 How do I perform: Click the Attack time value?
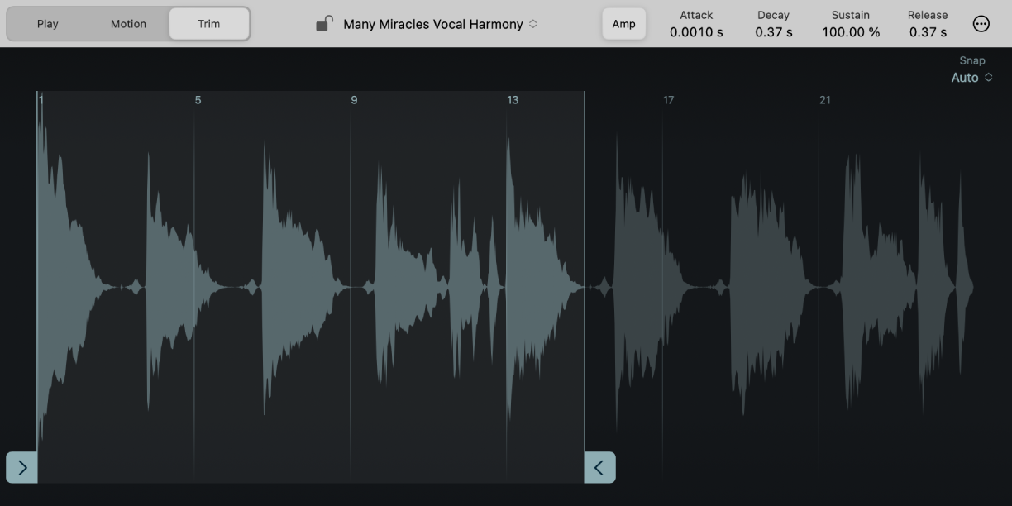click(x=695, y=31)
